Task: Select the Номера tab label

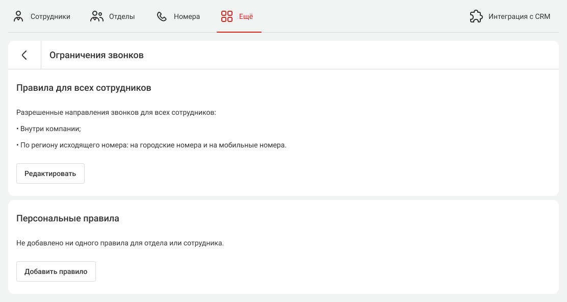Action: (187, 16)
